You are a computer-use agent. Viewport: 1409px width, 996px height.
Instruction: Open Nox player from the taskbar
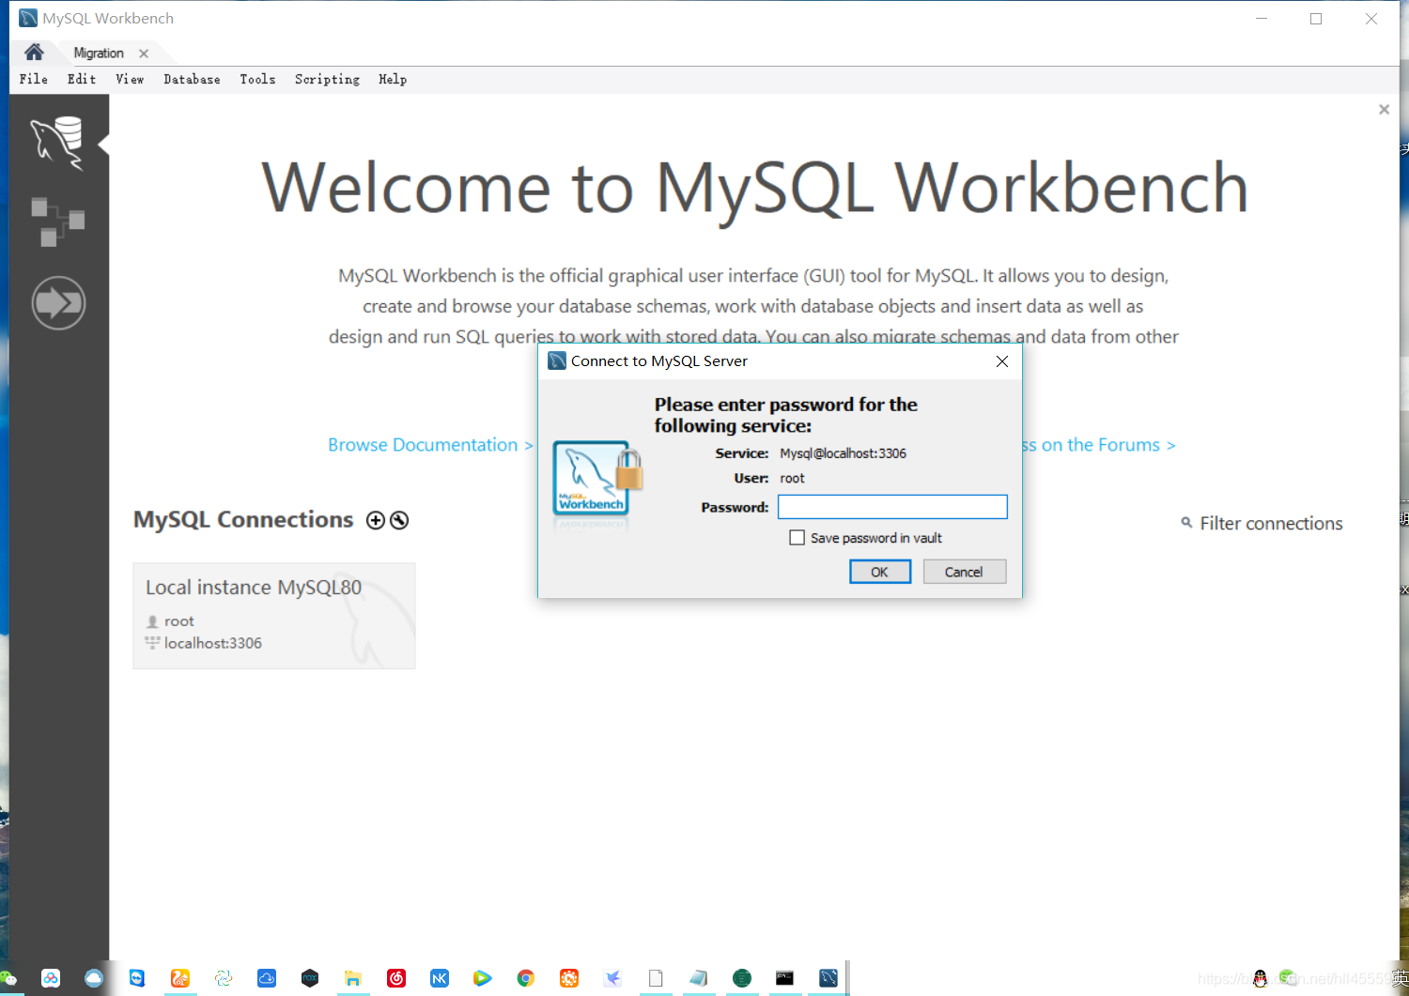[x=310, y=978]
